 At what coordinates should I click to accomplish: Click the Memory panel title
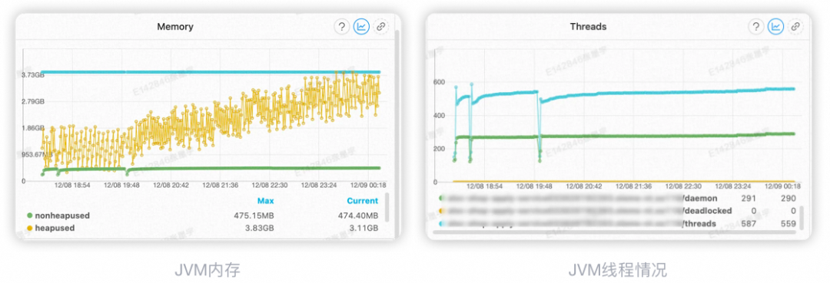point(175,26)
